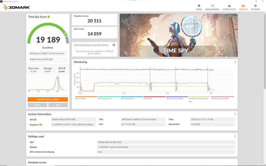Click the Save button
266x166 pixels.
pyautogui.click(x=58, y=105)
